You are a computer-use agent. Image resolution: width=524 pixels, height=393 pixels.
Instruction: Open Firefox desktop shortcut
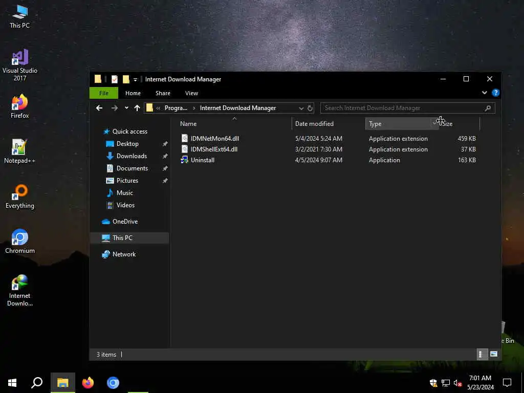click(x=20, y=106)
